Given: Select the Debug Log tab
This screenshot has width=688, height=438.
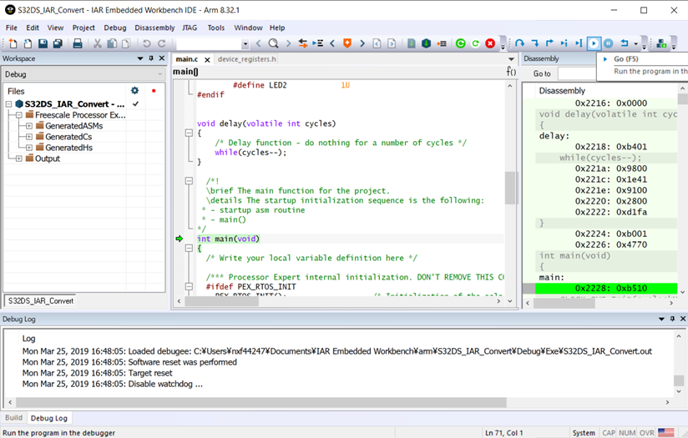Looking at the screenshot, I should 49,418.
